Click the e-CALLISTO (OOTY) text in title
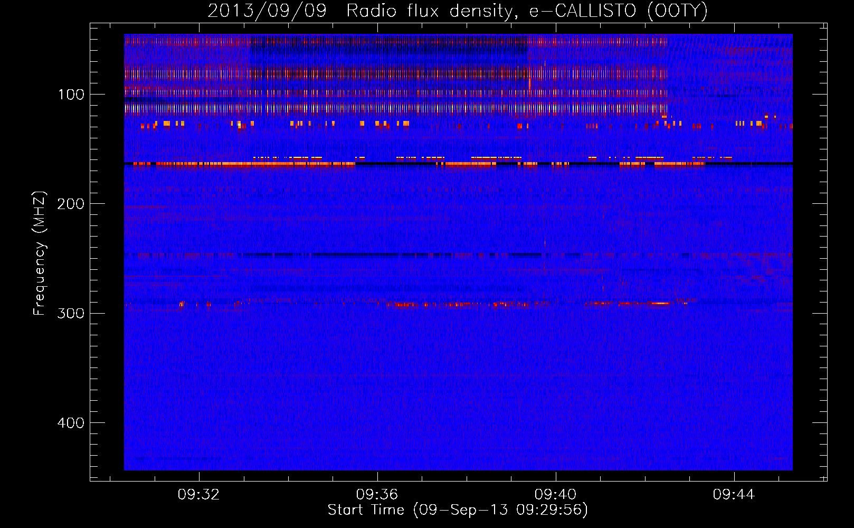 [x=619, y=11]
